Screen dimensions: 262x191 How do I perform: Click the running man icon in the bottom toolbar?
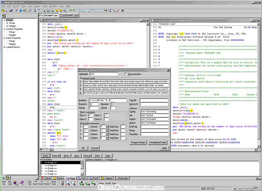tap(22, 183)
